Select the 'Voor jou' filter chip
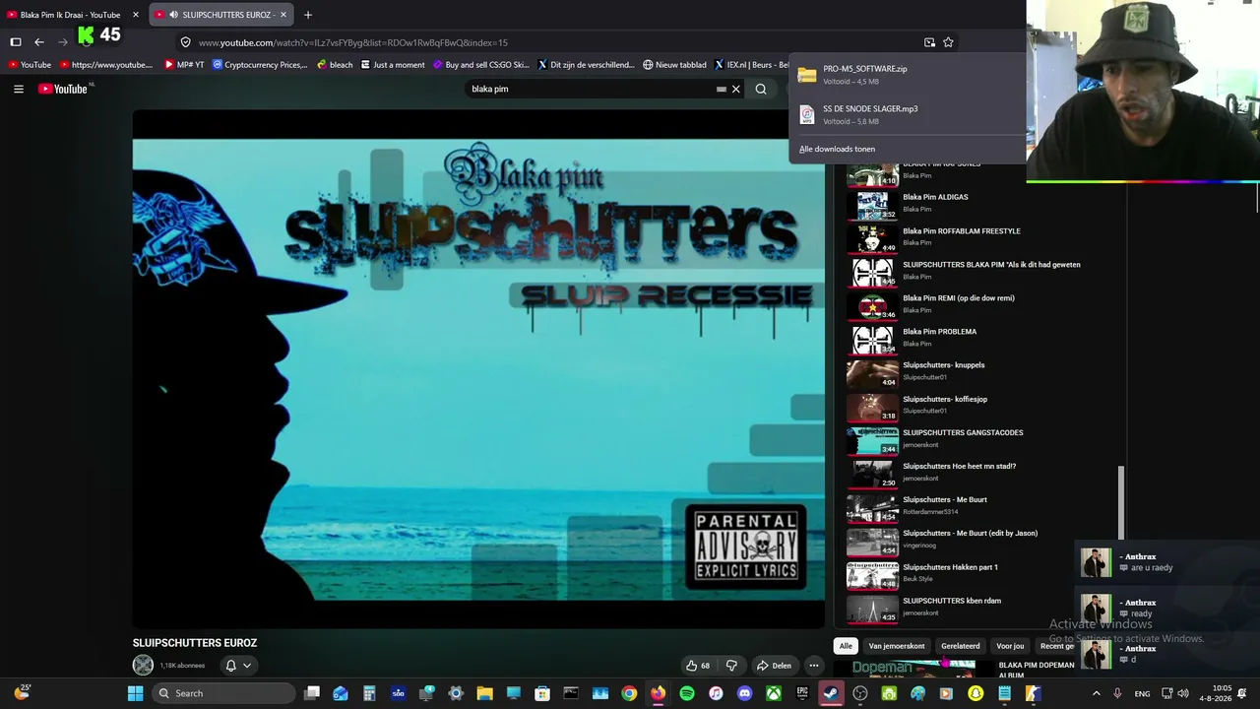This screenshot has height=709, width=1260. point(1010,646)
